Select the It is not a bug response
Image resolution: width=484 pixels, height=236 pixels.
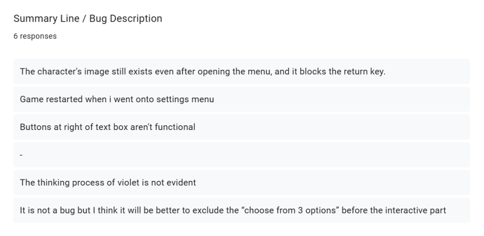(242, 210)
